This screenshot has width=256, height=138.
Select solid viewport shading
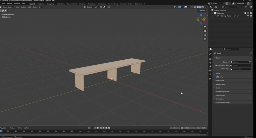[198, 7]
